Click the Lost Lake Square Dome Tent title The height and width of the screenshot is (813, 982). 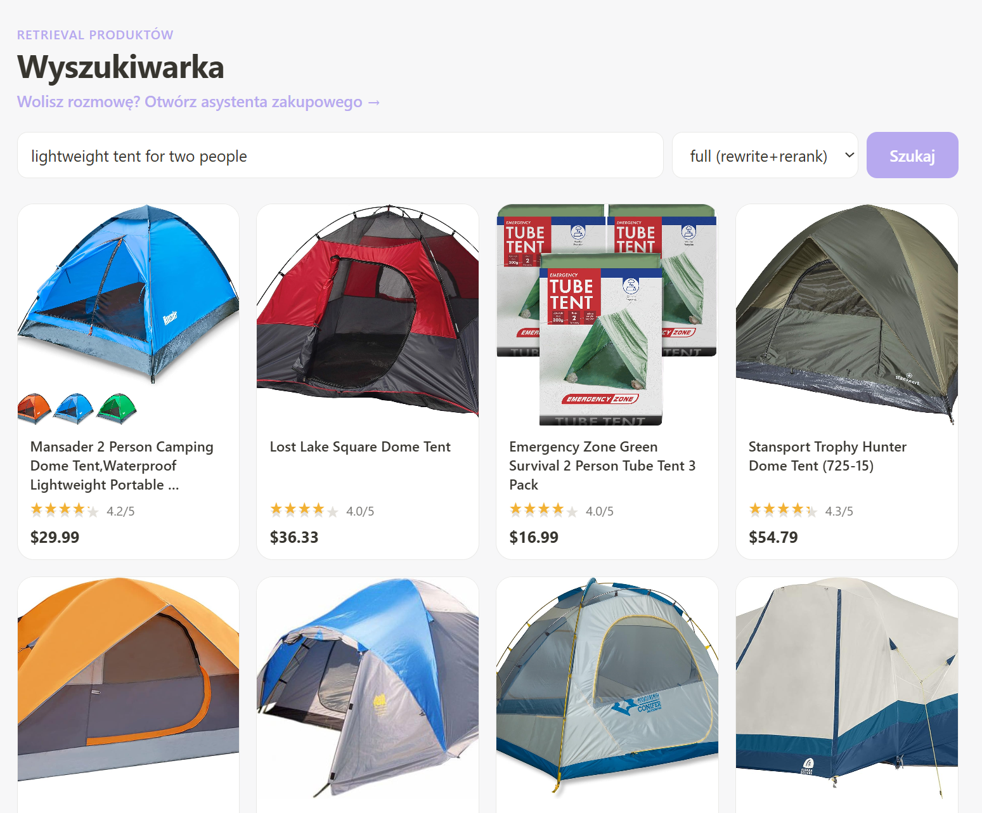point(360,446)
